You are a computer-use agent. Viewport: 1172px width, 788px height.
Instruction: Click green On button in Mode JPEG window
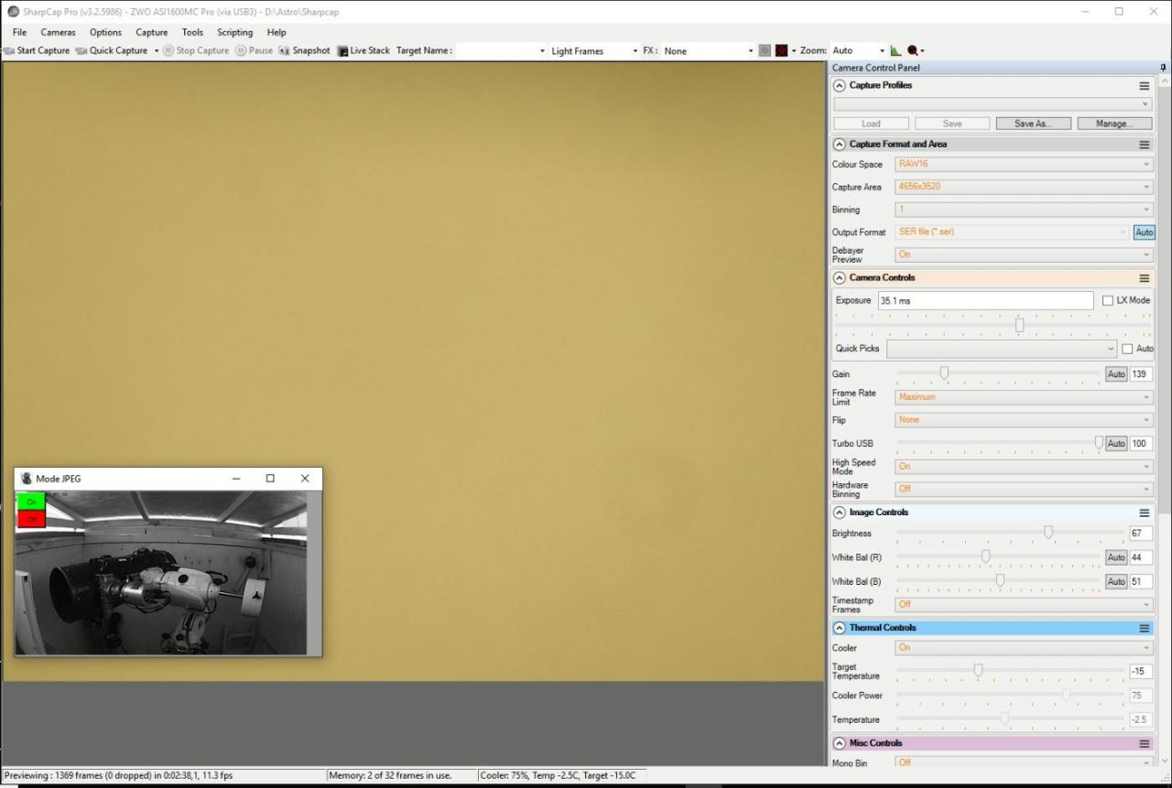(31, 502)
